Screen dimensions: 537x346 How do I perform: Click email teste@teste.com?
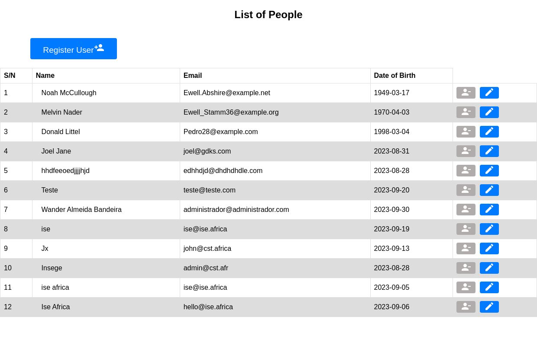pos(210,190)
